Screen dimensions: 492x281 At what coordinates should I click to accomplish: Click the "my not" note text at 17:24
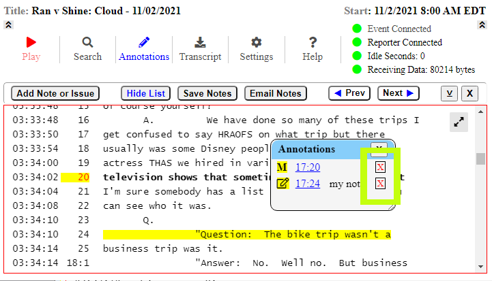click(x=345, y=184)
